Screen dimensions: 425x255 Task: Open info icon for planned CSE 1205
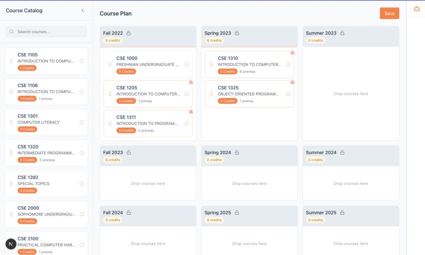(x=187, y=94)
